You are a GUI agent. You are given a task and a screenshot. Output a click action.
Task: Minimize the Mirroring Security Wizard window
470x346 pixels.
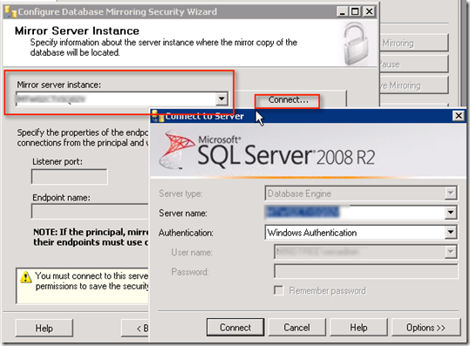pyautogui.click(x=343, y=11)
